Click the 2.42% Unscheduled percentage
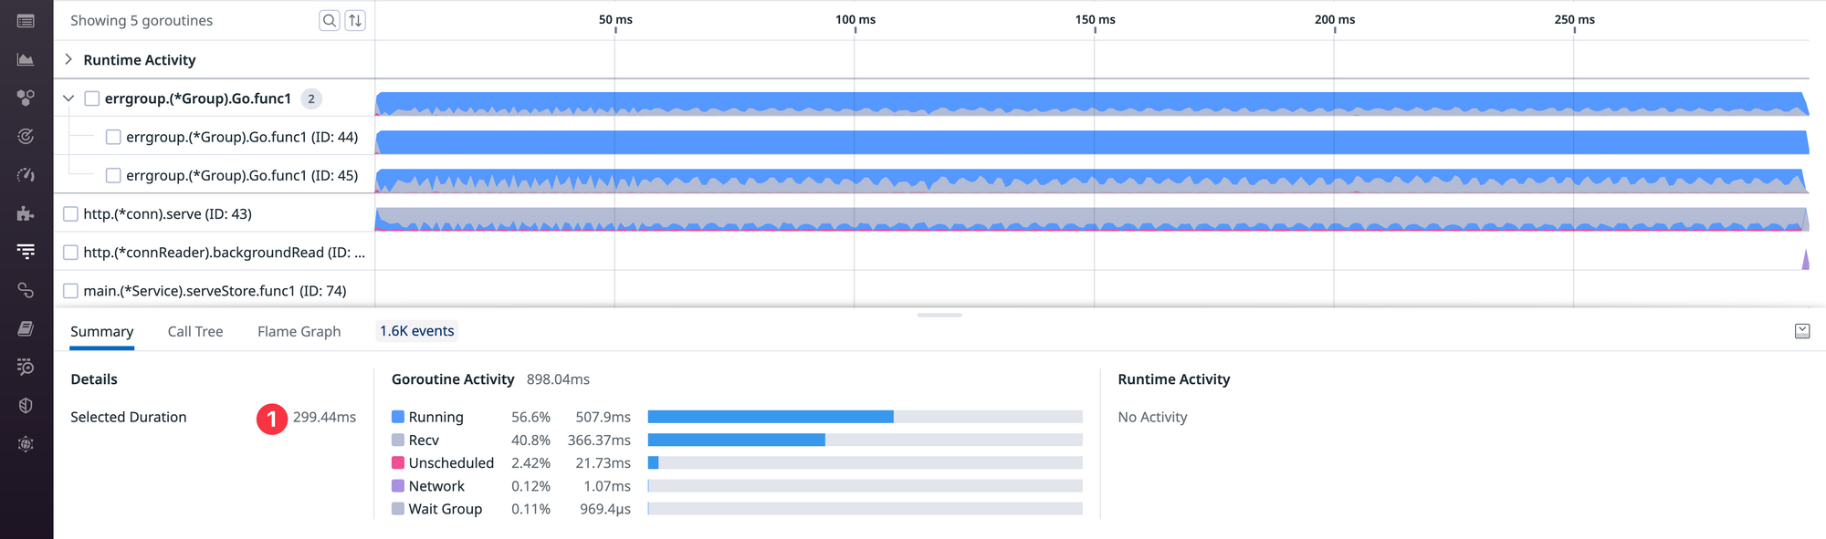This screenshot has height=539, width=1826. click(530, 462)
